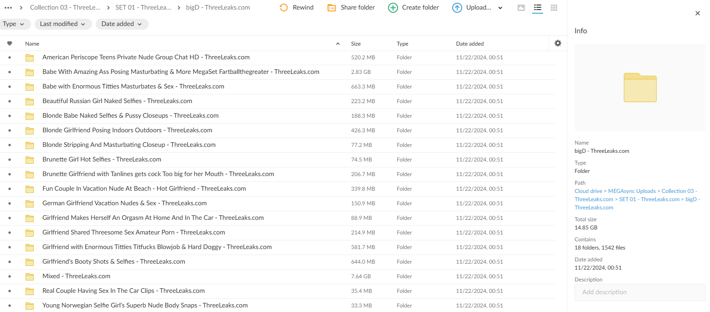This screenshot has width=710, height=312.
Task: Open the Date added filter dropdown
Action: point(122,24)
